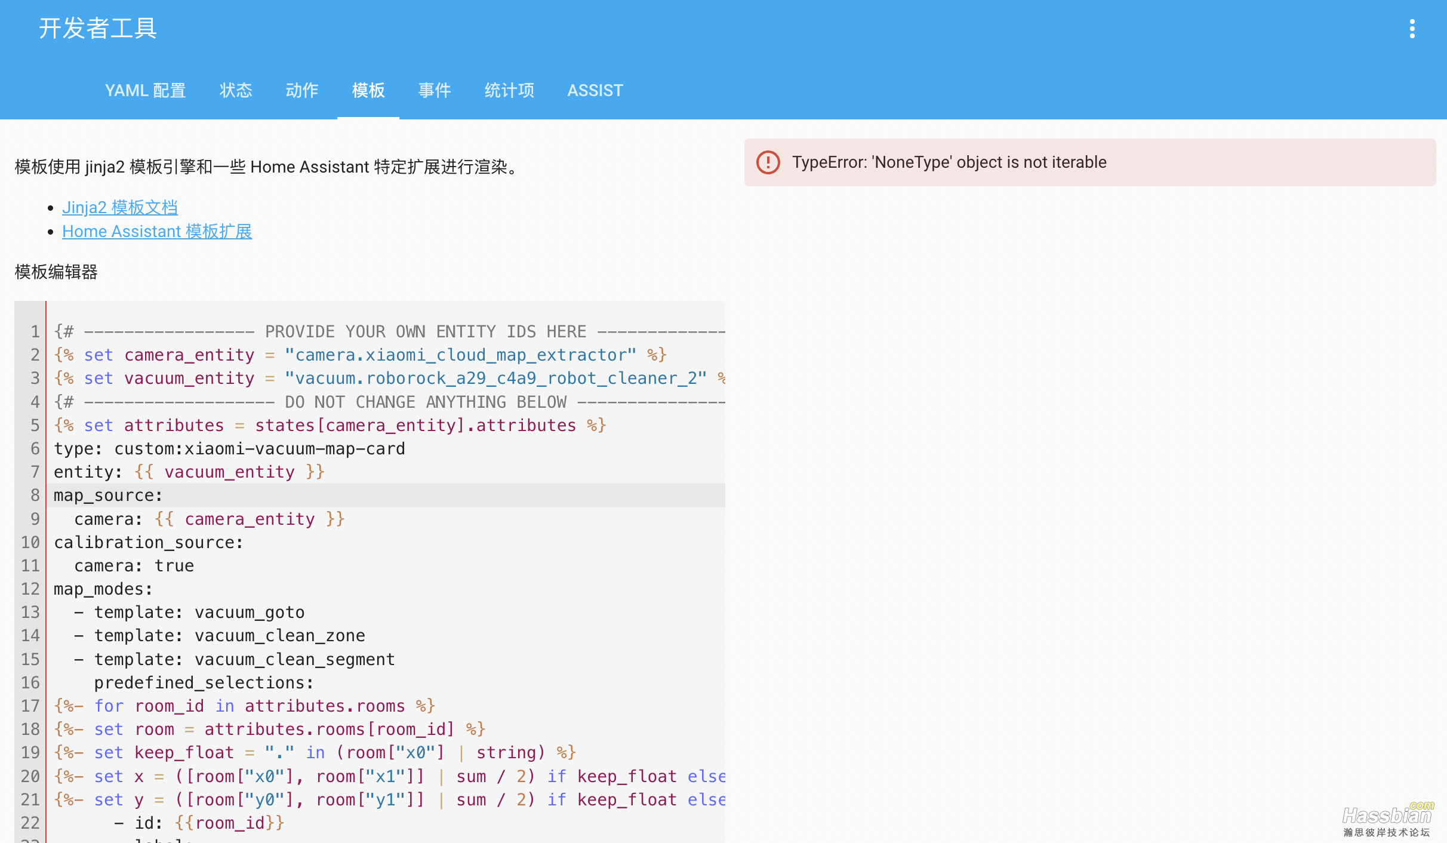Screen dimensions: 1447x843
Task: Click the ASSIST tab icon
Action: click(594, 90)
